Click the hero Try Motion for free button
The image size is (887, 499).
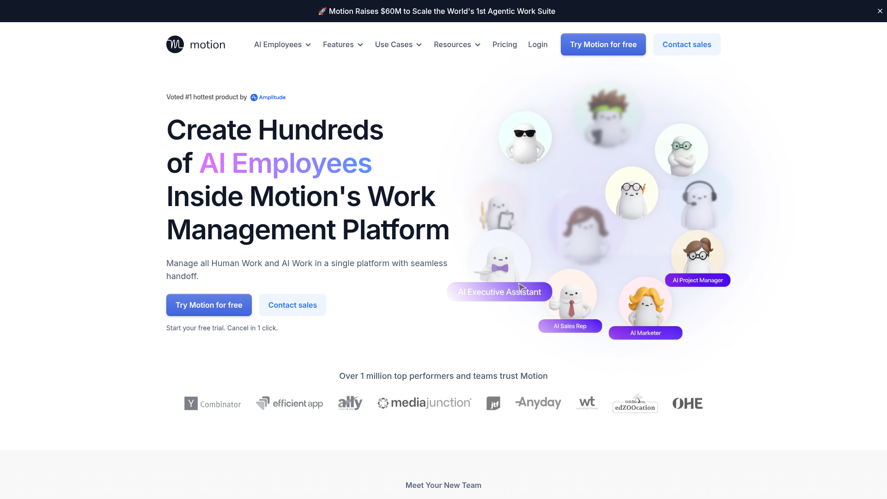tap(209, 305)
